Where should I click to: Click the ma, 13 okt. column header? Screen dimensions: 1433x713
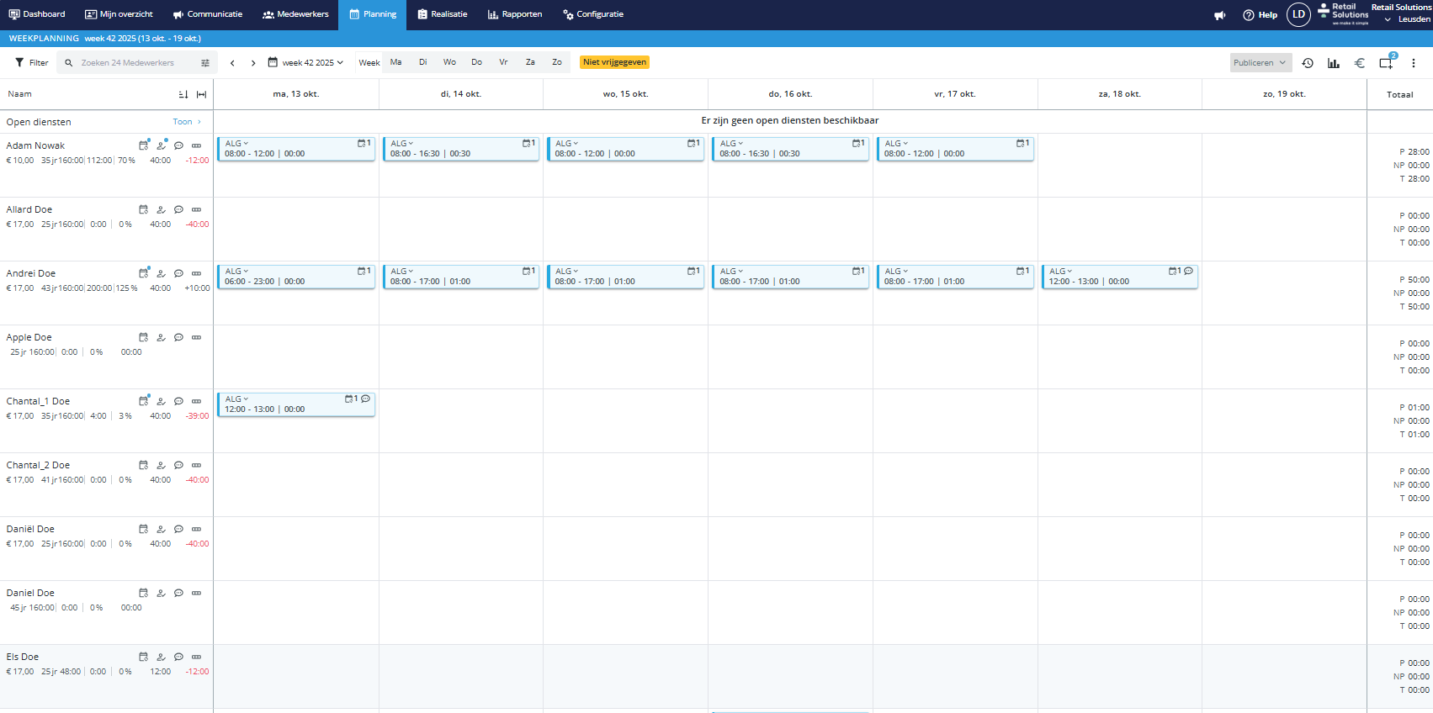pyautogui.click(x=296, y=94)
